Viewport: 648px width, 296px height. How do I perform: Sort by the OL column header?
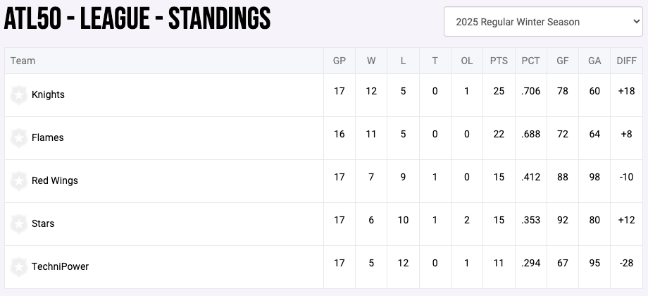pos(467,61)
